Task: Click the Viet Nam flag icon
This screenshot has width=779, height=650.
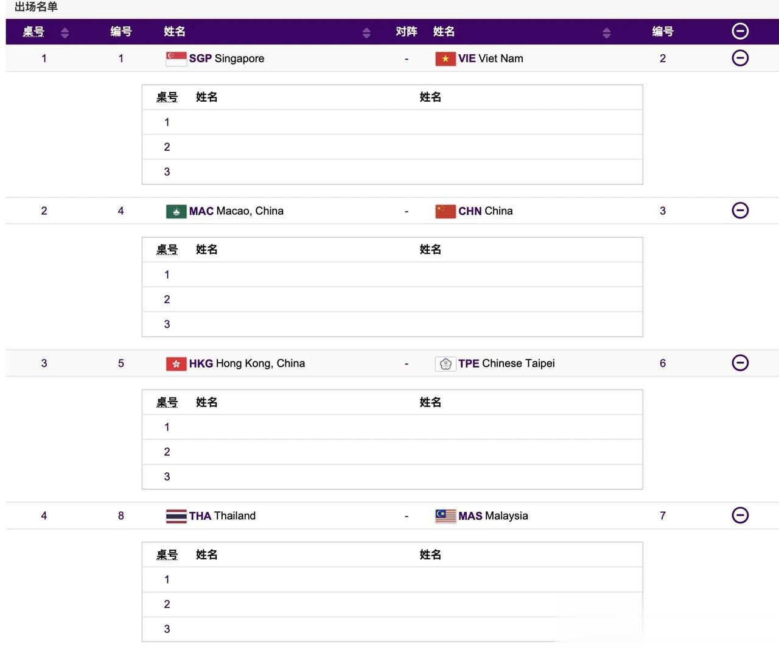Action: pyautogui.click(x=445, y=58)
